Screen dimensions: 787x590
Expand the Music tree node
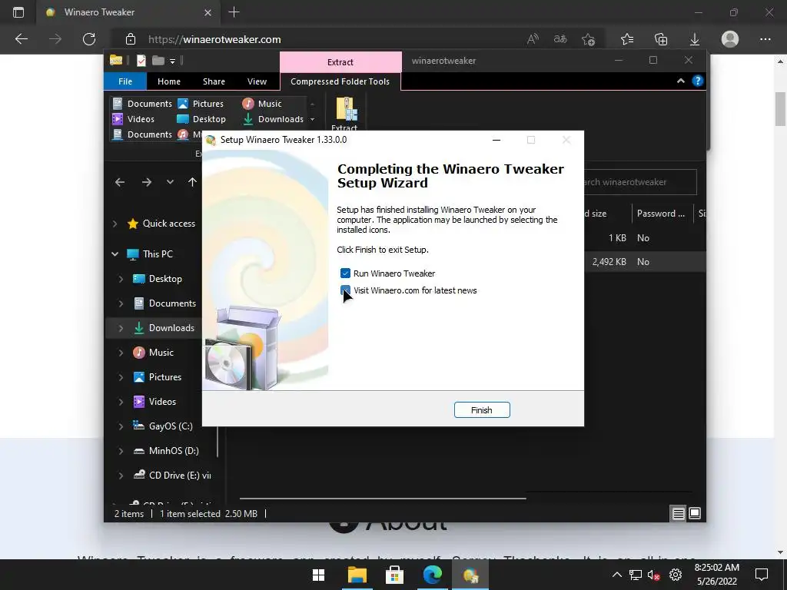point(121,353)
